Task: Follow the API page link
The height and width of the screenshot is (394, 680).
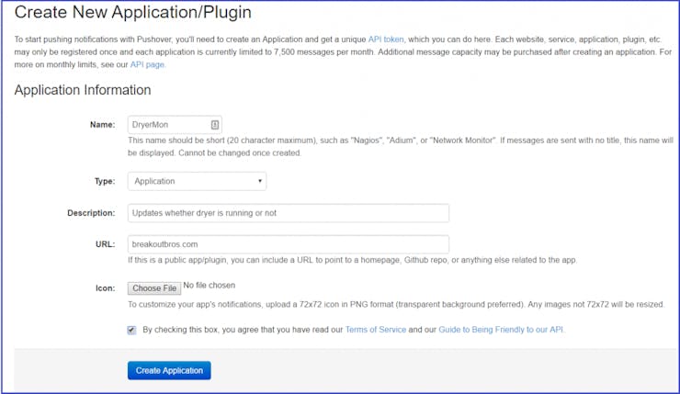Action: pos(147,64)
